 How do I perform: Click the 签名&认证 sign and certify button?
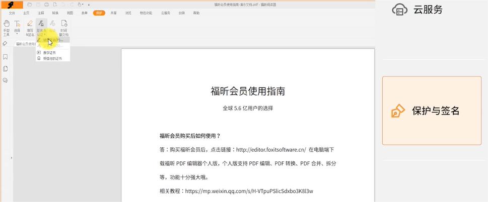click(x=41, y=28)
